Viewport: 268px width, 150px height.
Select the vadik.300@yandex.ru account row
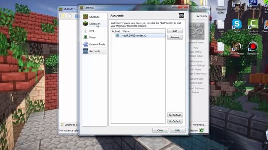click(x=138, y=35)
